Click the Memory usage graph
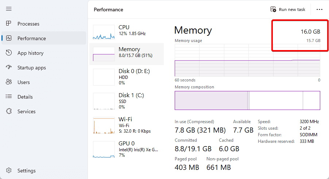 (247, 60)
